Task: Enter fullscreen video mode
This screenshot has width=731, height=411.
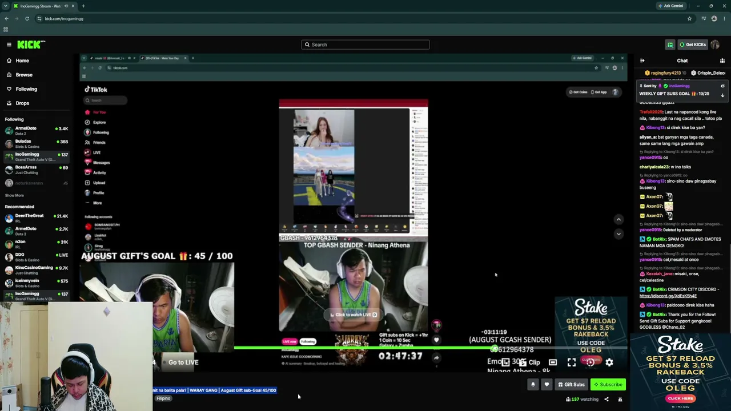Action: (x=572, y=362)
